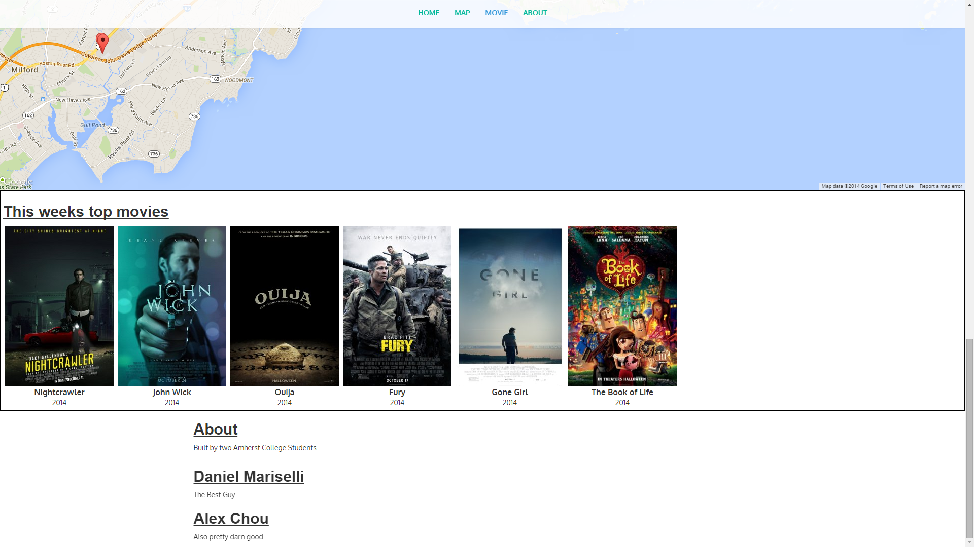Click Terms of Use map link
This screenshot has width=974, height=547.
coord(898,186)
